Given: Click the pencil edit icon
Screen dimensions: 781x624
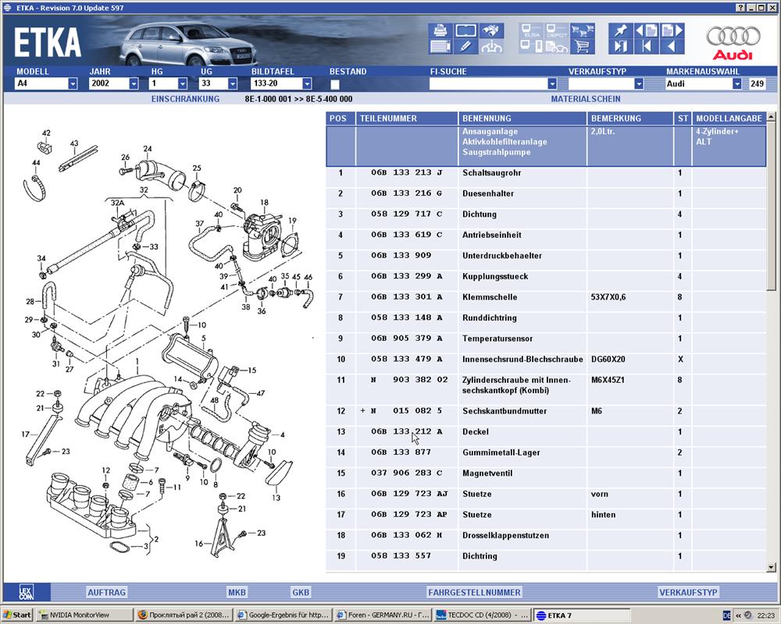Looking at the screenshot, I should tap(465, 46).
